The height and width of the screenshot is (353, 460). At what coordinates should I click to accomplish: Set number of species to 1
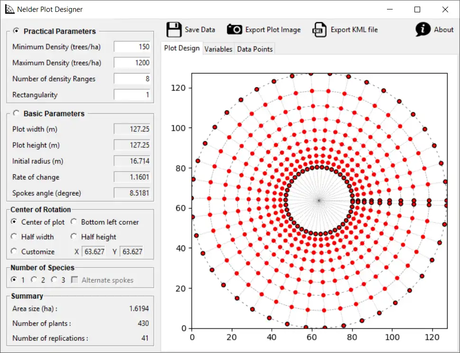[14, 280]
